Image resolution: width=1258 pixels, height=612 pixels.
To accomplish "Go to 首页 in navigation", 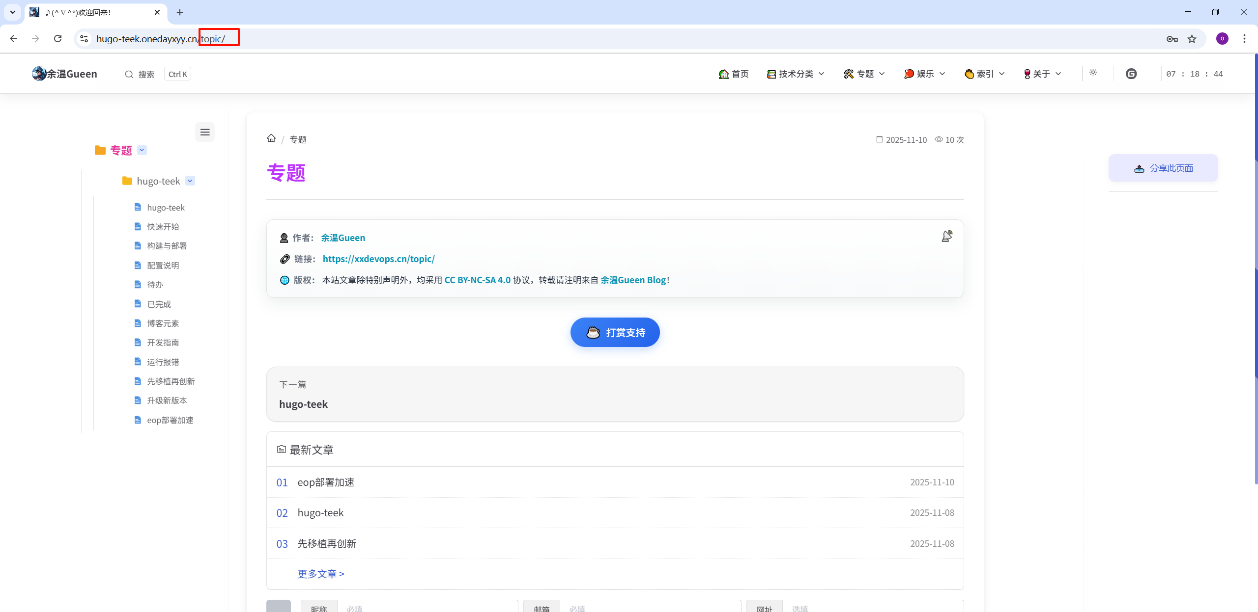I will 734,74.
